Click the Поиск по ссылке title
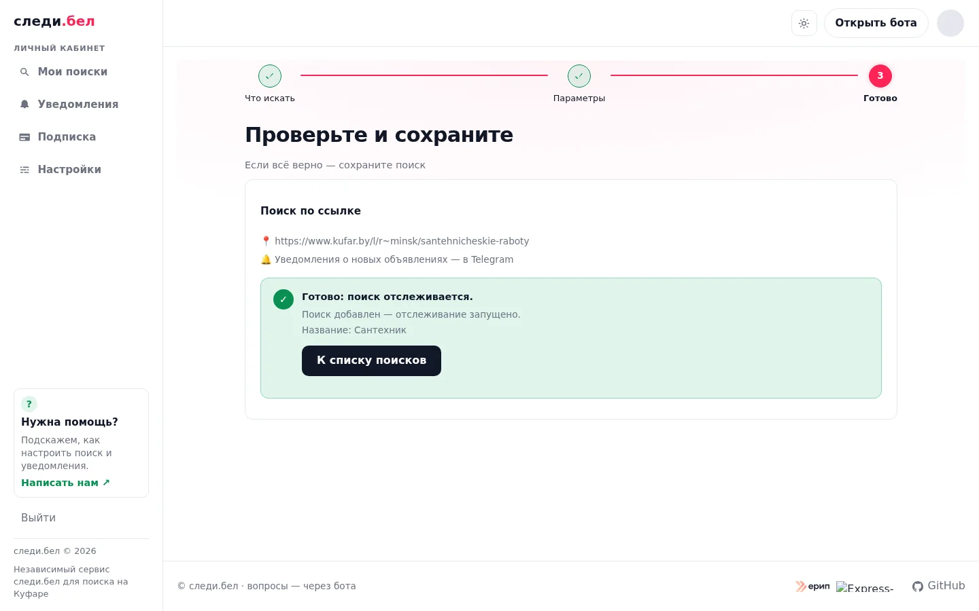This screenshot has height=611, width=979. (311, 211)
